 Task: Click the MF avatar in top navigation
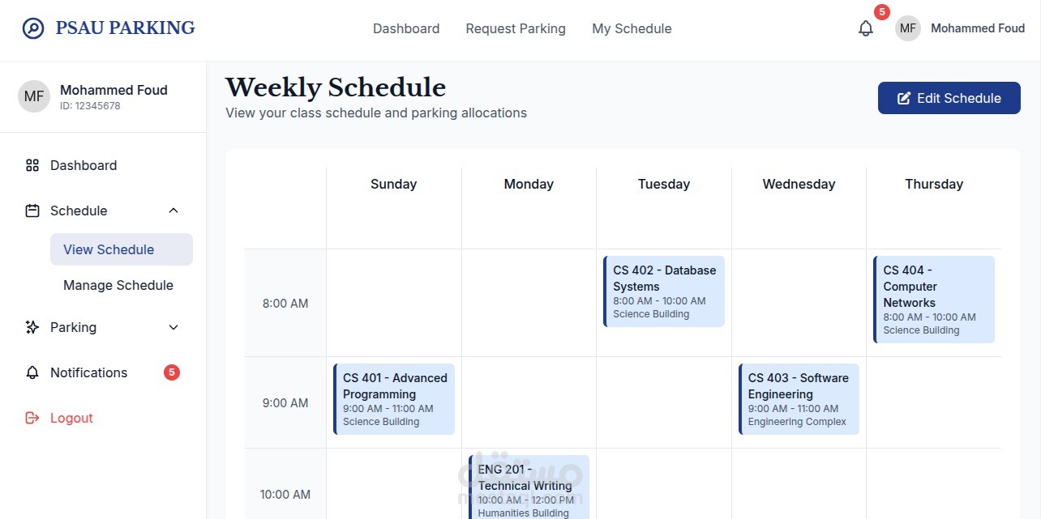(x=908, y=28)
